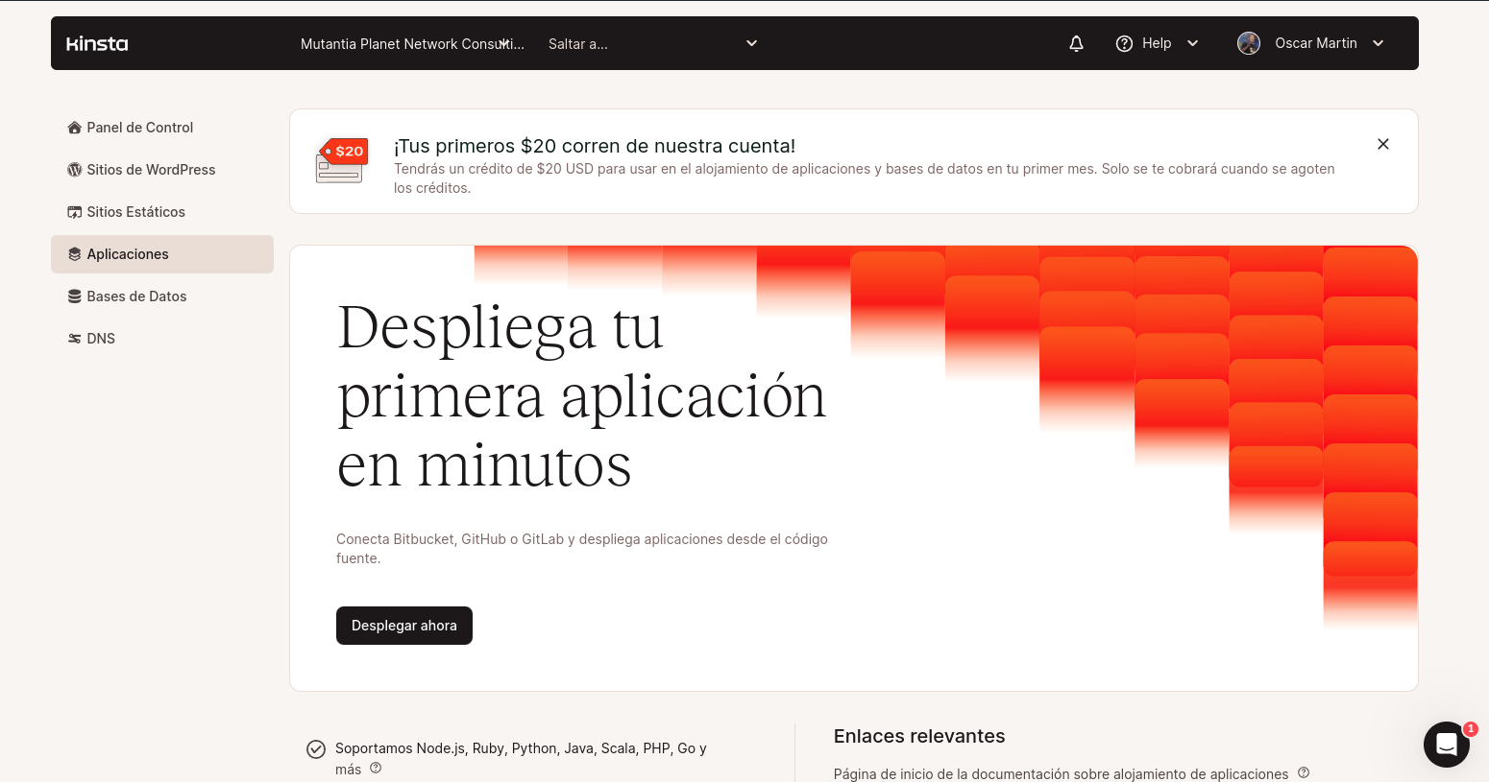The image size is (1489, 782).
Task: Open the Intercom chat widget
Action: pyautogui.click(x=1446, y=745)
